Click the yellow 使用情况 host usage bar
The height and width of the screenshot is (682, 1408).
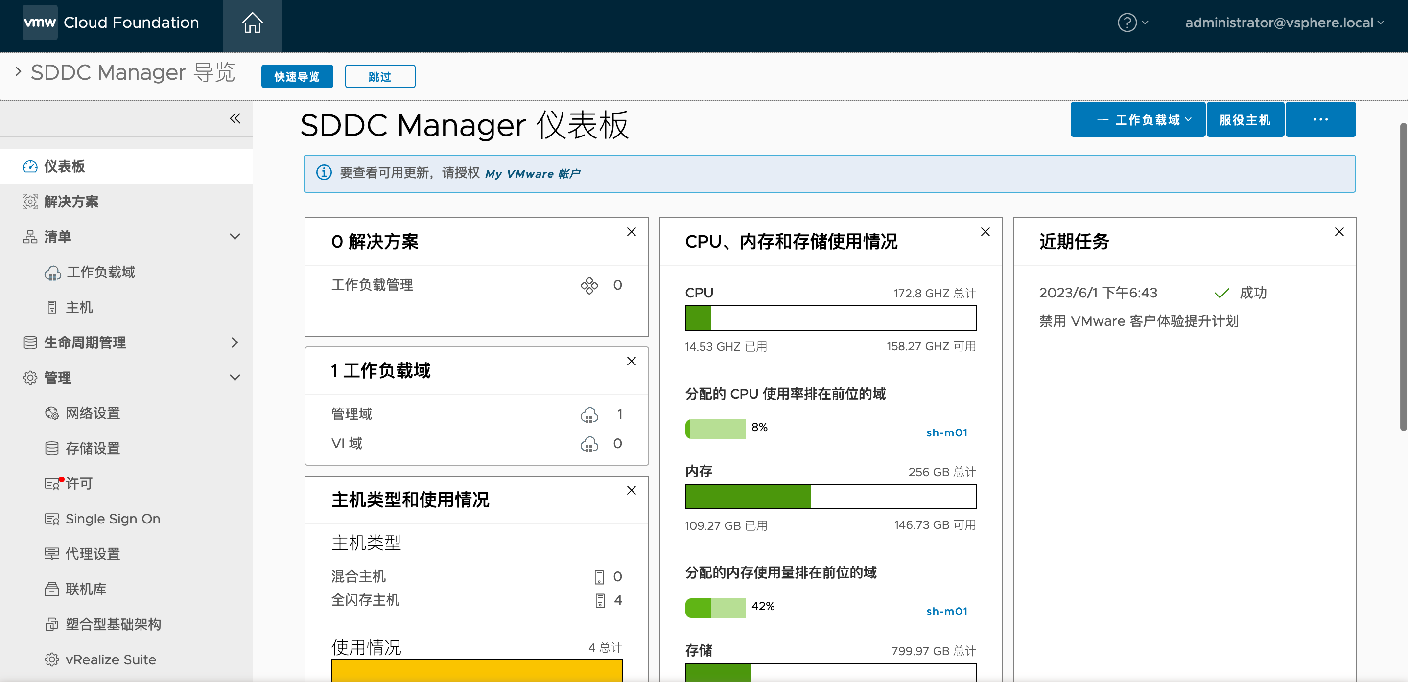pos(476,671)
